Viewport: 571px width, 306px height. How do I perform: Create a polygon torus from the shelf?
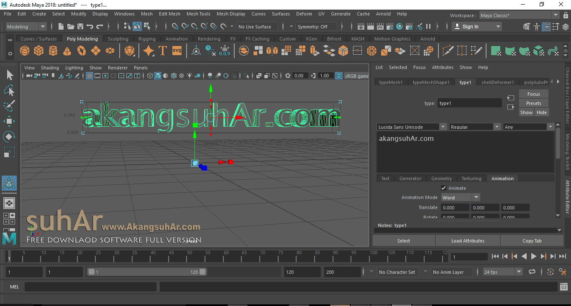point(82,51)
